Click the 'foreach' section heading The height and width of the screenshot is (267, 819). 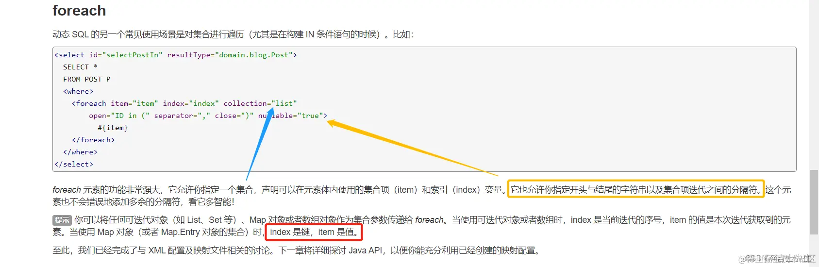point(79,11)
